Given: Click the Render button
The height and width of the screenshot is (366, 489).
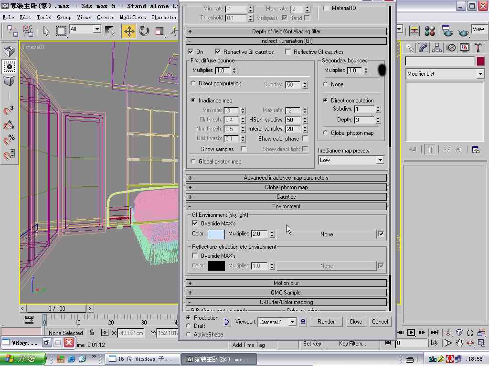Looking at the screenshot, I should (326, 322).
